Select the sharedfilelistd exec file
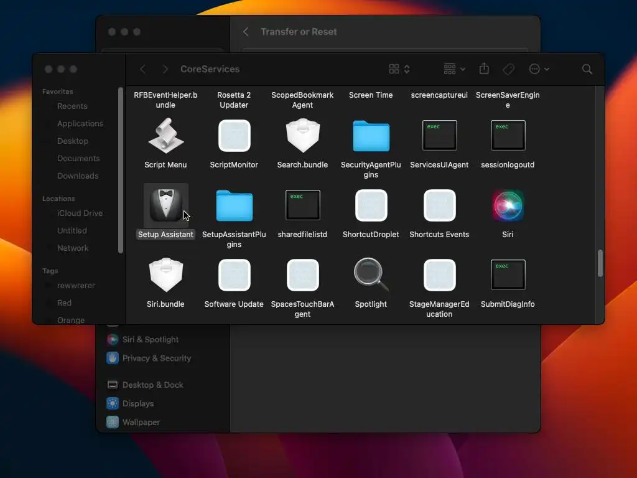637x478 pixels. [303, 205]
